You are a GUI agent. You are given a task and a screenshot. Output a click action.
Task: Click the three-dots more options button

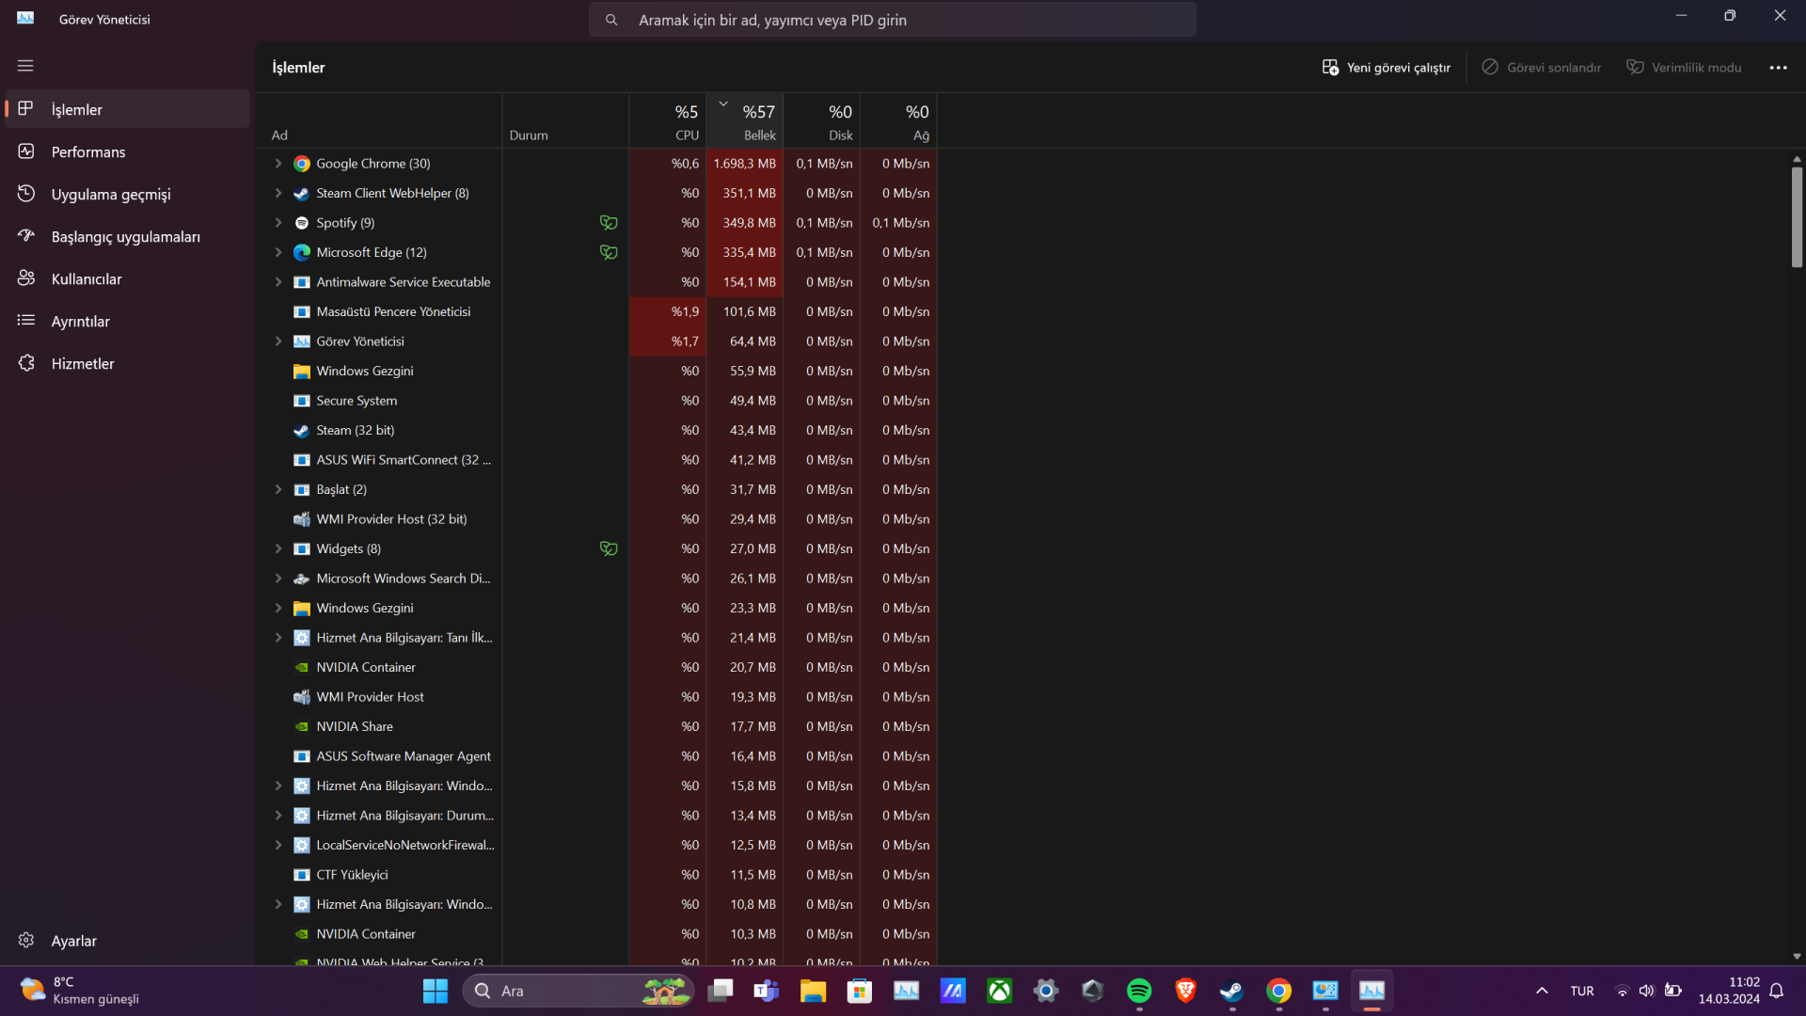(x=1778, y=68)
